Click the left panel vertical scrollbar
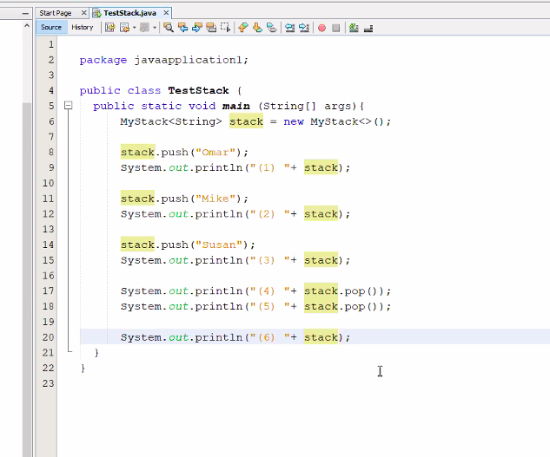Screen dimensions: 550x457 tap(27, 279)
